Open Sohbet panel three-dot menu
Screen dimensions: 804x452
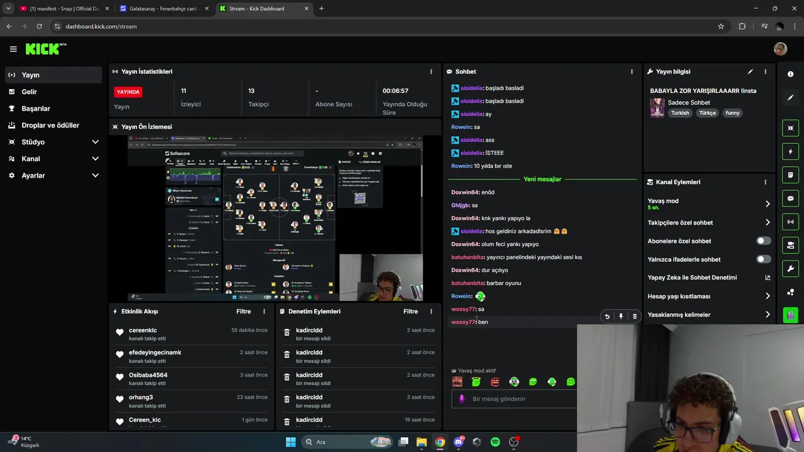point(632,72)
